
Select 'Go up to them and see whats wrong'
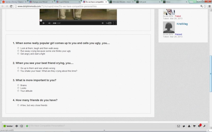tap(18, 68)
